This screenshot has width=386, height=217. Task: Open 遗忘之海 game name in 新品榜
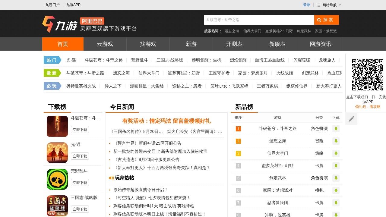(x=278, y=141)
